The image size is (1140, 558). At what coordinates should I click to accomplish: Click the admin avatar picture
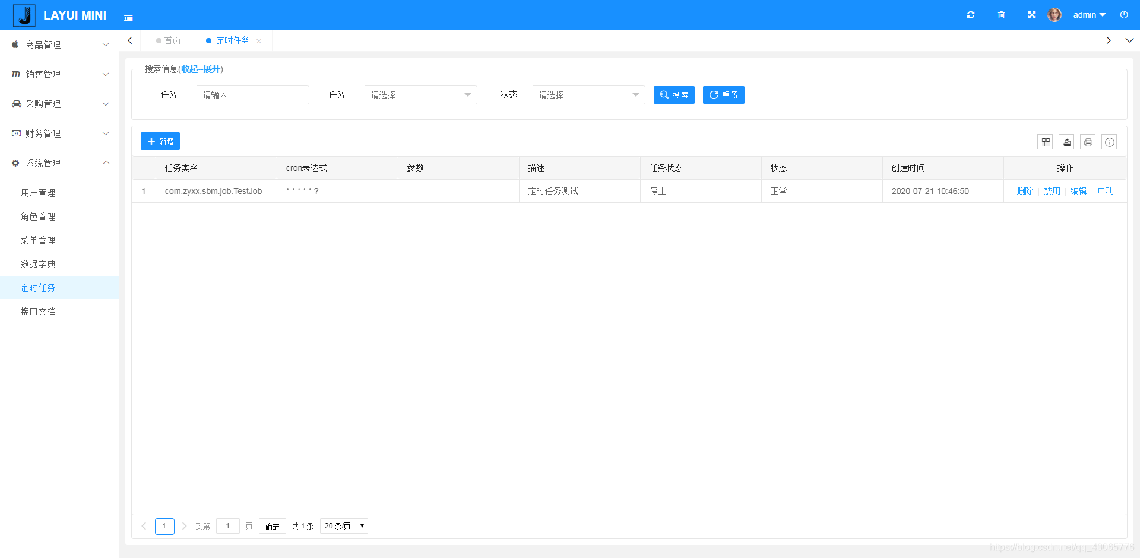[x=1054, y=15]
